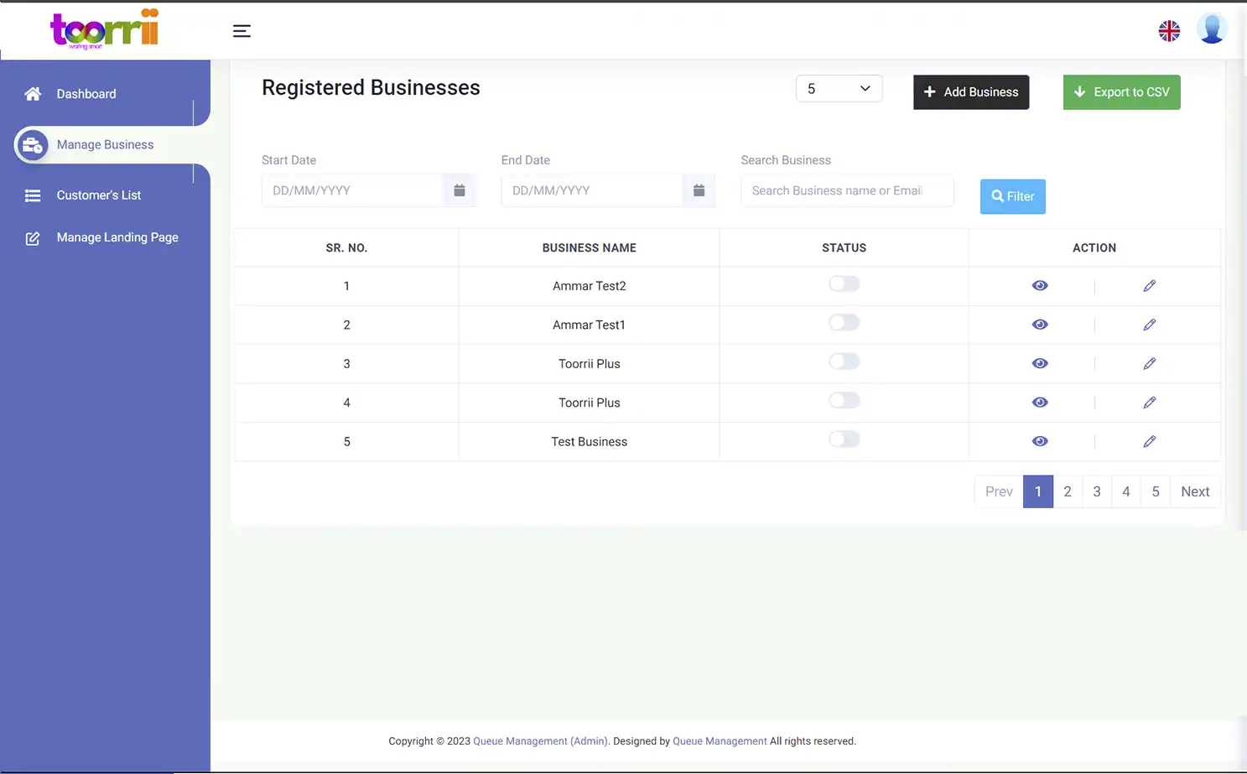Open the user profile avatar menu
1247x774 pixels.
coord(1211,29)
